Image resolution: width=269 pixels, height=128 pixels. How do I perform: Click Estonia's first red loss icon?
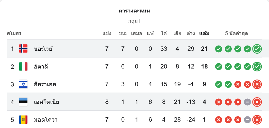coord(219,102)
